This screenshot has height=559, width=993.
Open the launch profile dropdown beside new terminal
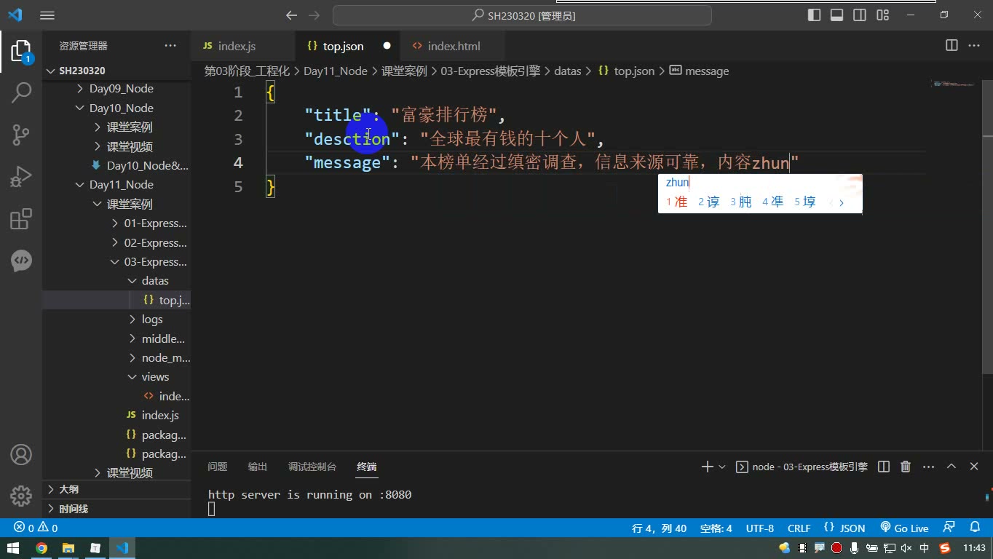pos(722,467)
